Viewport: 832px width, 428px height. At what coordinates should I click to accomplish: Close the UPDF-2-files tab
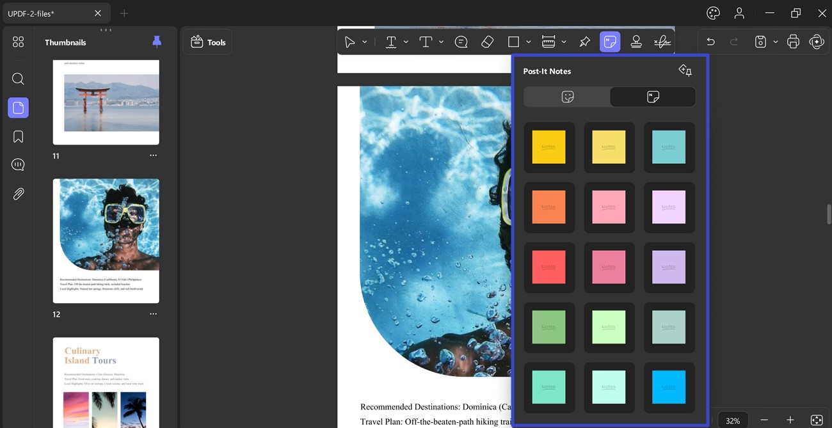click(98, 13)
